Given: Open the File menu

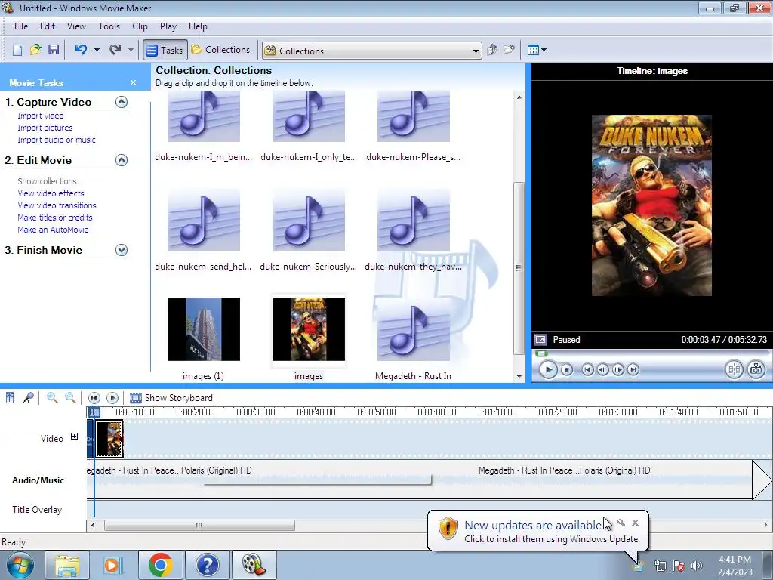Looking at the screenshot, I should click(x=21, y=26).
